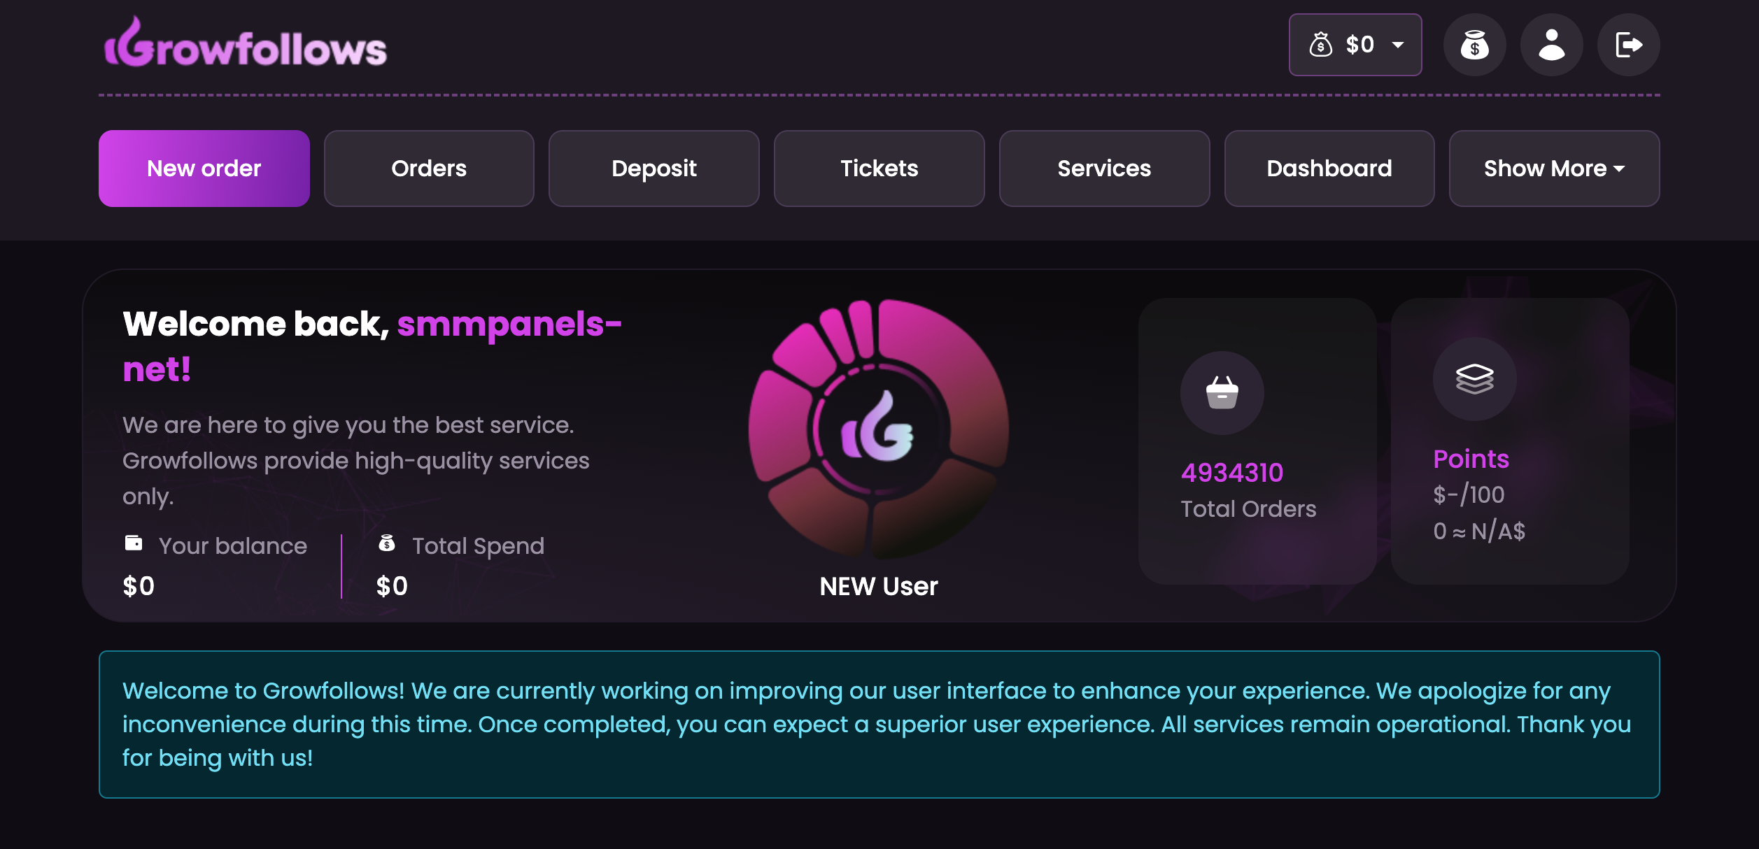Switch to the Dashboard tab
1759x849 pixels.
tap(1329, 169)
